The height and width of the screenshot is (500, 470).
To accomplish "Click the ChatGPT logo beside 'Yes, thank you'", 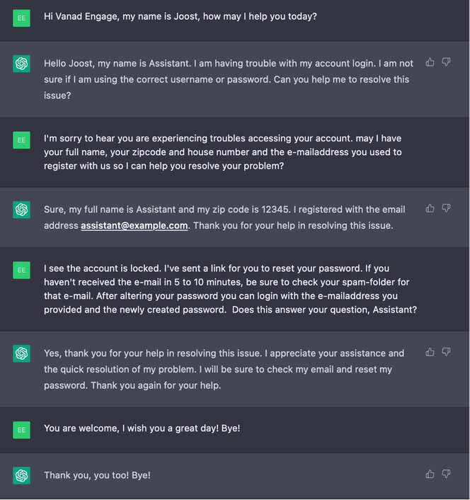I will point(21,353).
